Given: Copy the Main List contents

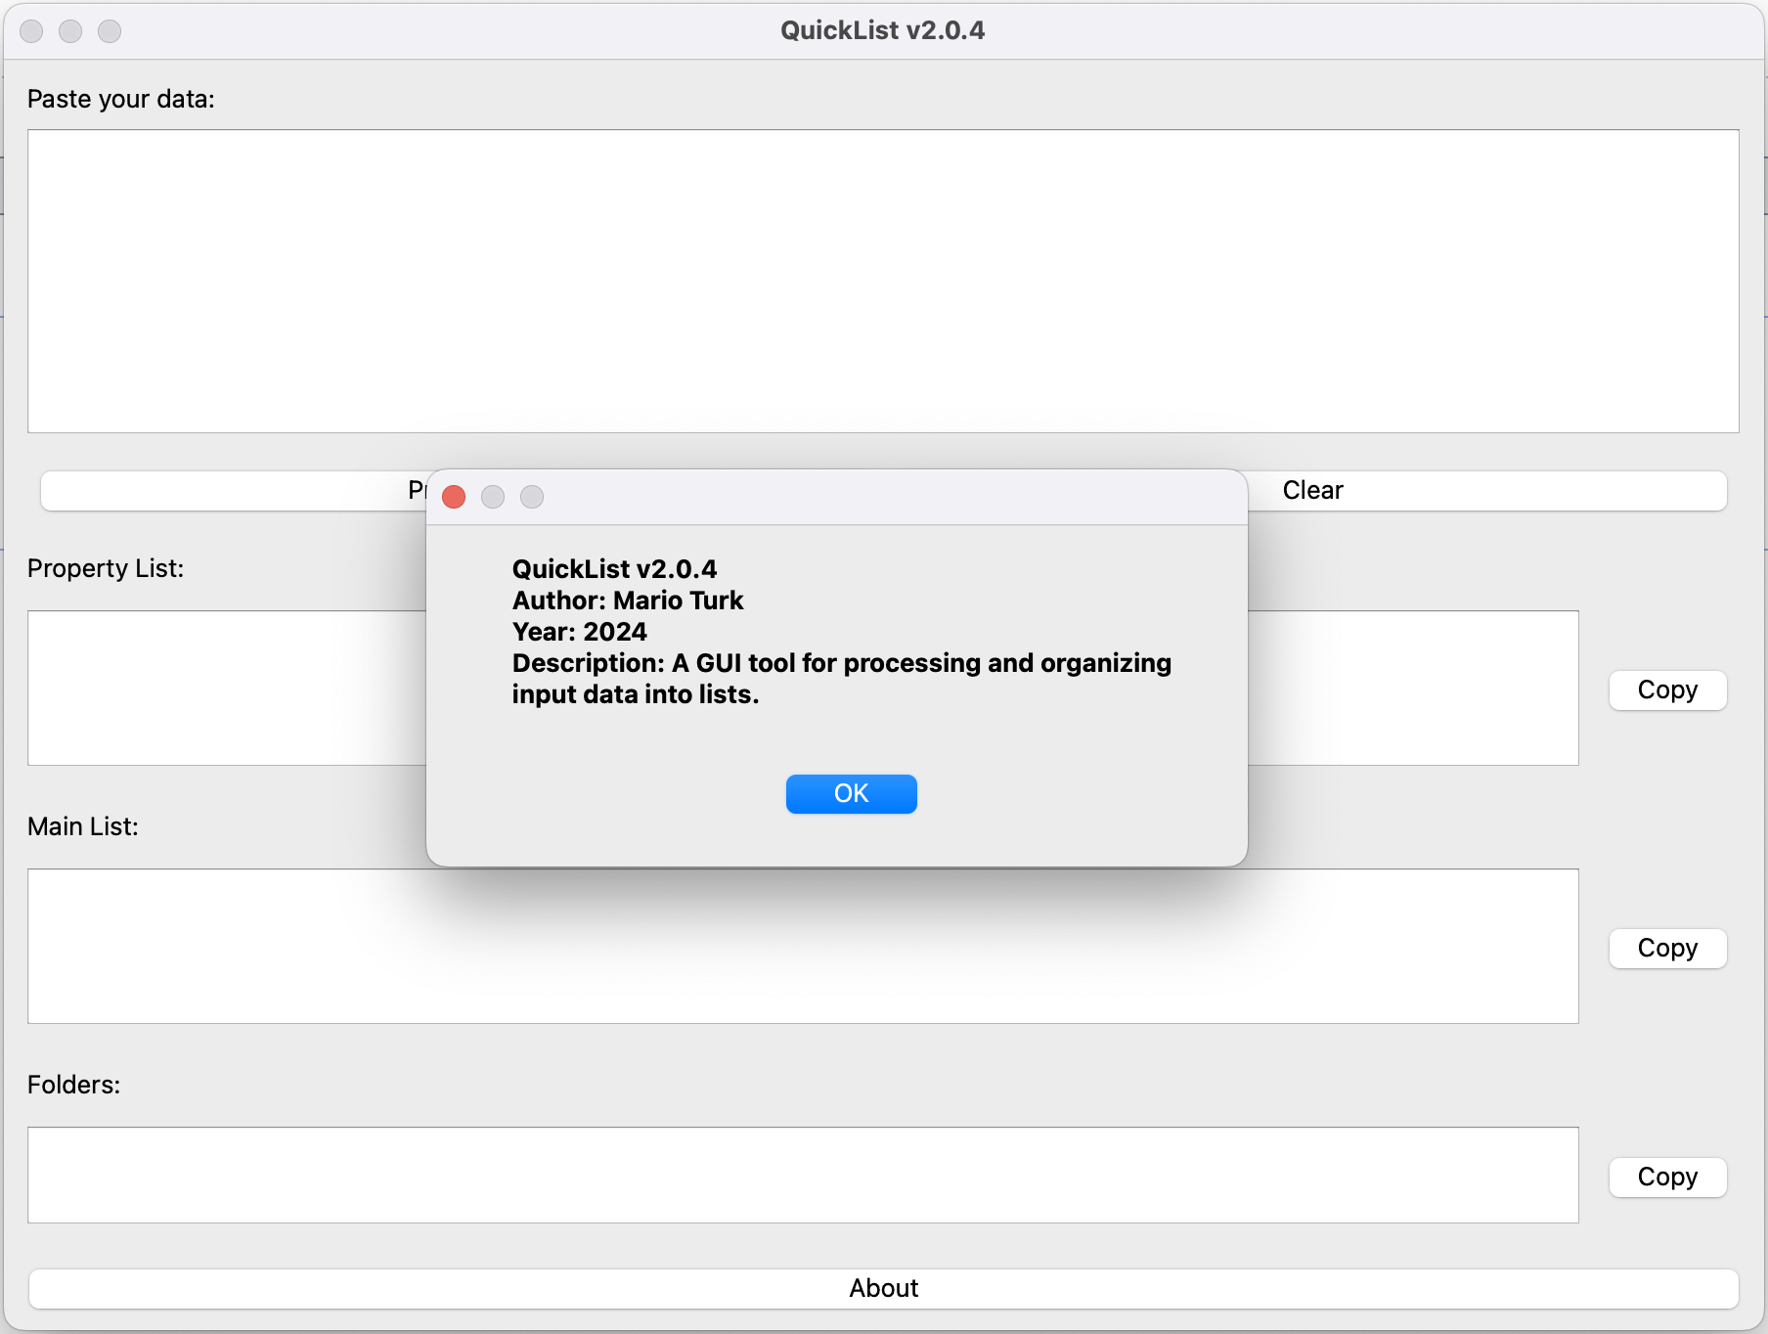Looking at the screenshot, I should pos(1666,948).
